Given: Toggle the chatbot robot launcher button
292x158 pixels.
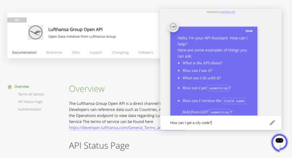Looking at the screenshot, I should [x=279, y=142].
